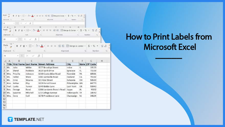
Task: Apply Percent Style in front Excel window
Action: [x=94, y=46]
